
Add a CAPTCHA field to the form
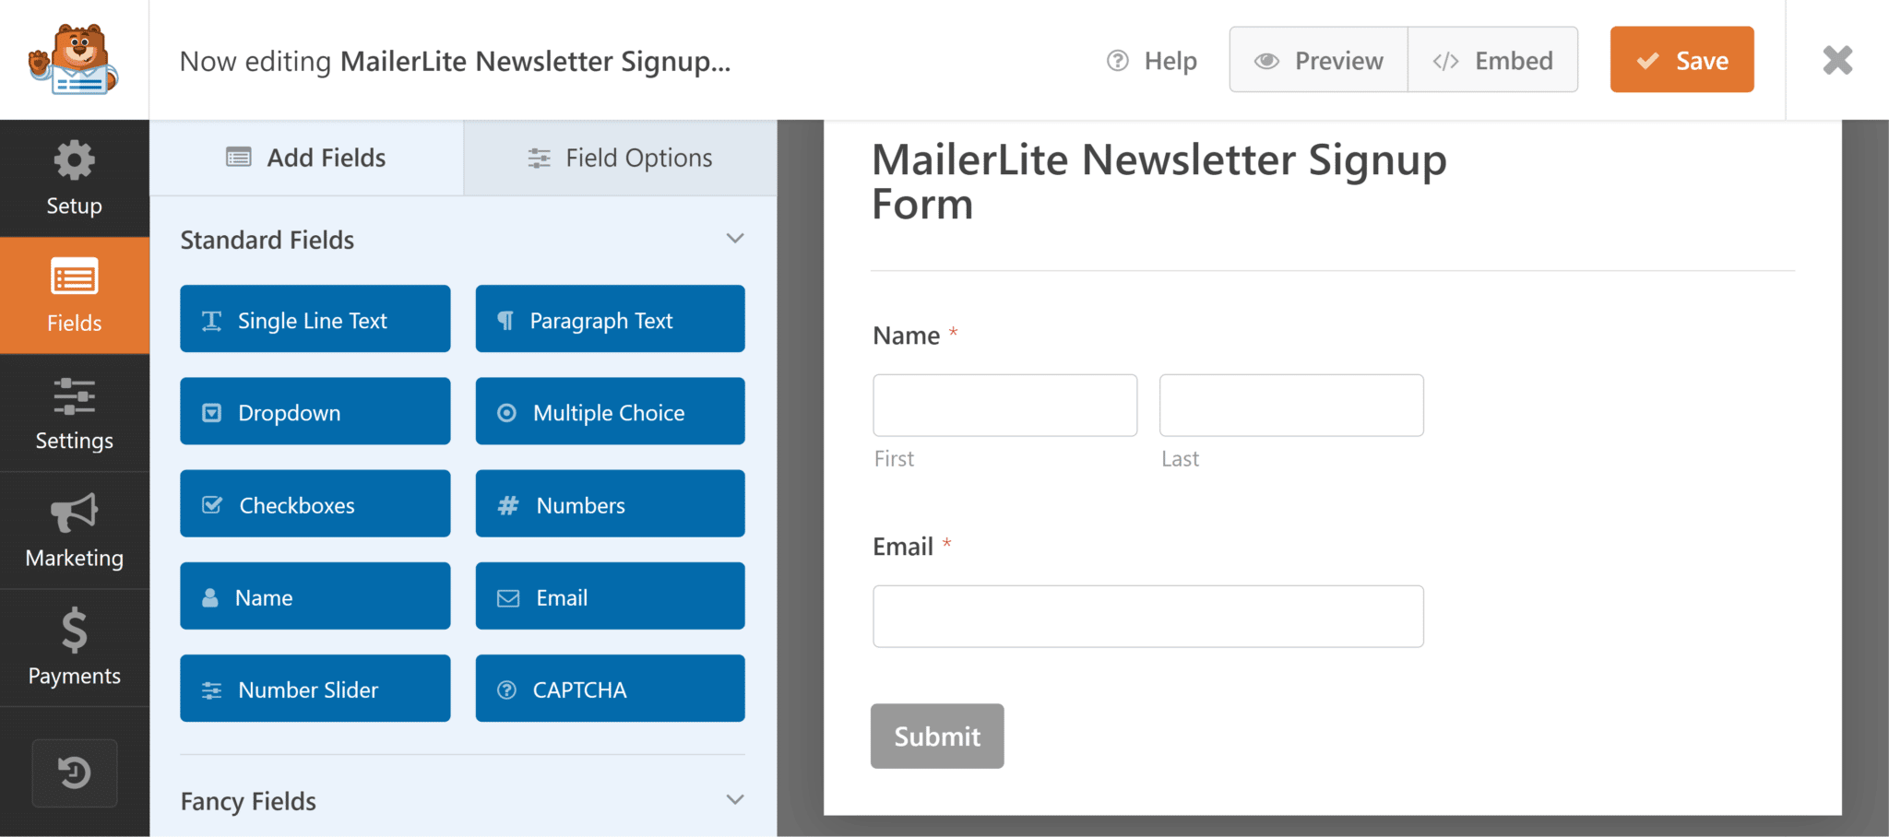click(610, 688)
